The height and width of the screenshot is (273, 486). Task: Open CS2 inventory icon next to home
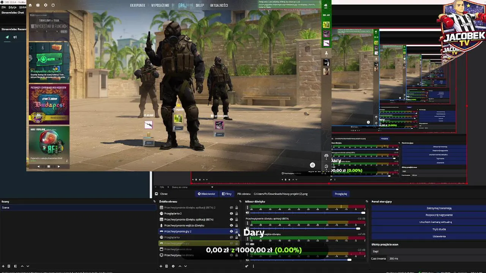[x=38, y=5]
